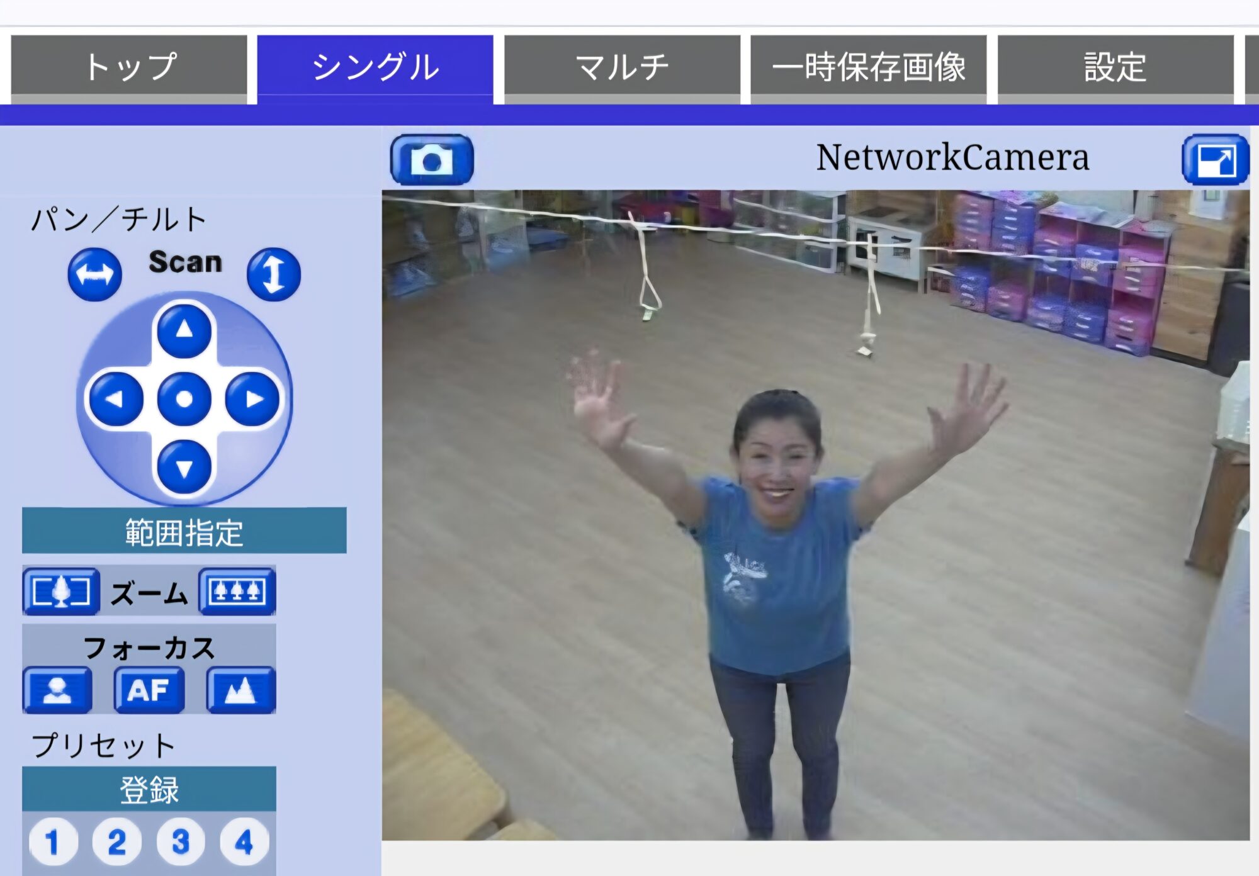Open fullscreen view using the expand icon

click(x=1215, y=159)
